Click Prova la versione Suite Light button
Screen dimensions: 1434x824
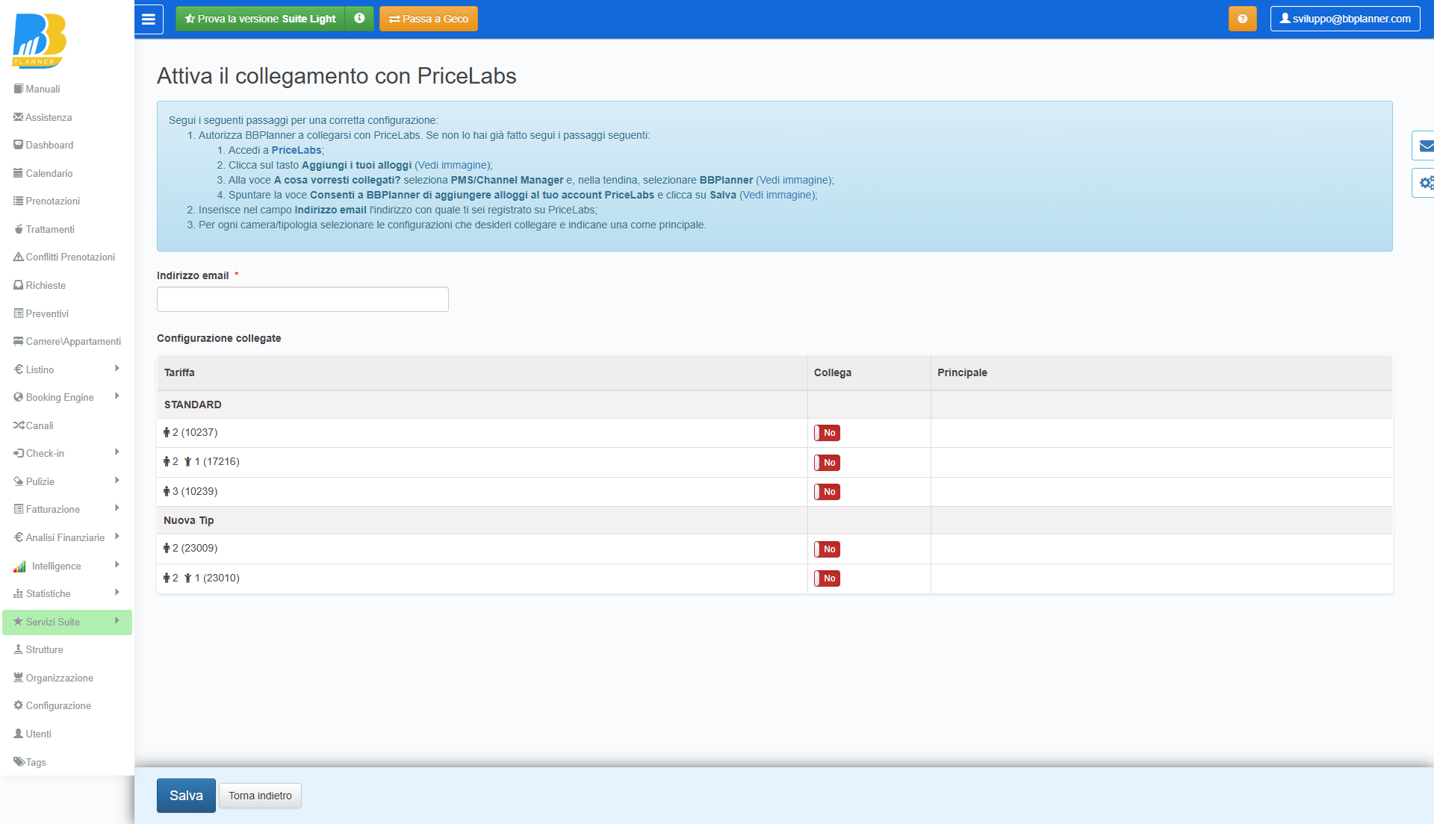[x=261, y=19]
